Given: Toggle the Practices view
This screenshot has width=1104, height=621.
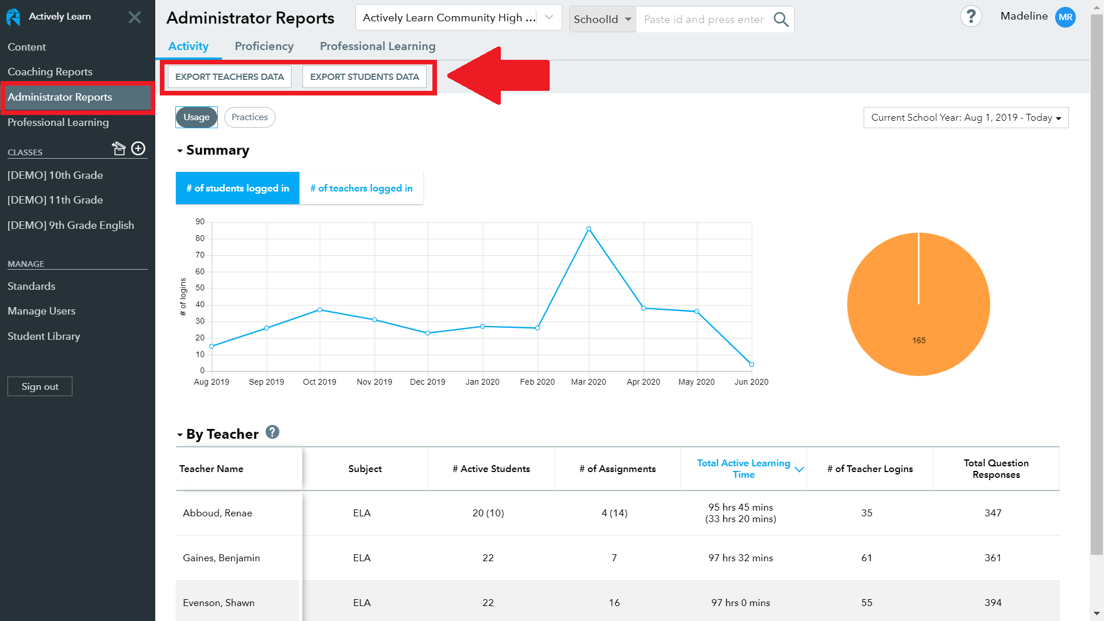Looking at the screenshot, I should coord(249,117).
